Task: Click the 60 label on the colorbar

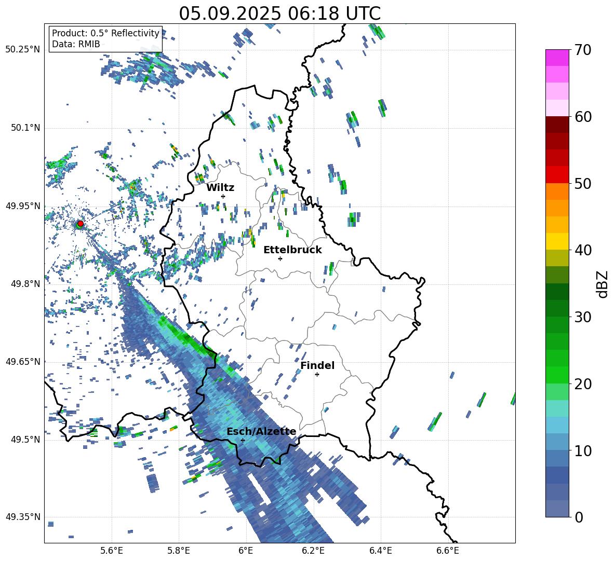Action: (582, 117)
